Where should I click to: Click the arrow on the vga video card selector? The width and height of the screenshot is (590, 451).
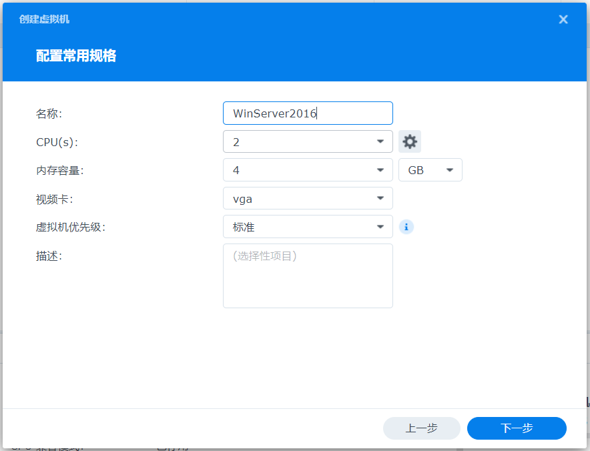coord(381,198)
